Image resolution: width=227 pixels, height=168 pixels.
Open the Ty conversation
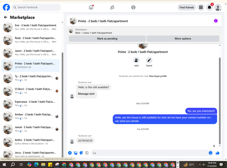(x=30, y=78)
